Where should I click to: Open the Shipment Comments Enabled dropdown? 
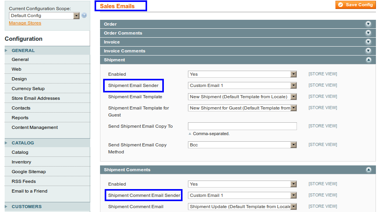[242, 184]
